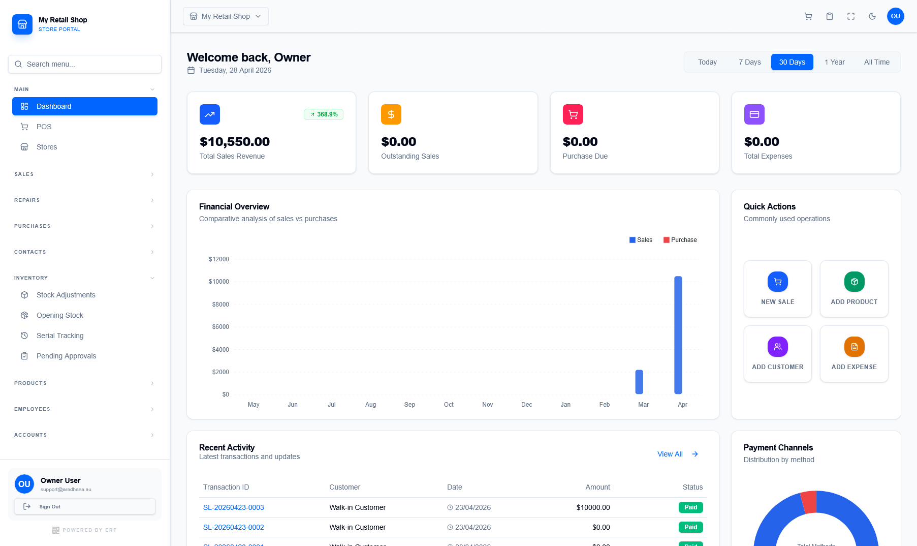Click the 368.9% growth badge
Screen dimensions: 917x546
[x=324, y=114]
